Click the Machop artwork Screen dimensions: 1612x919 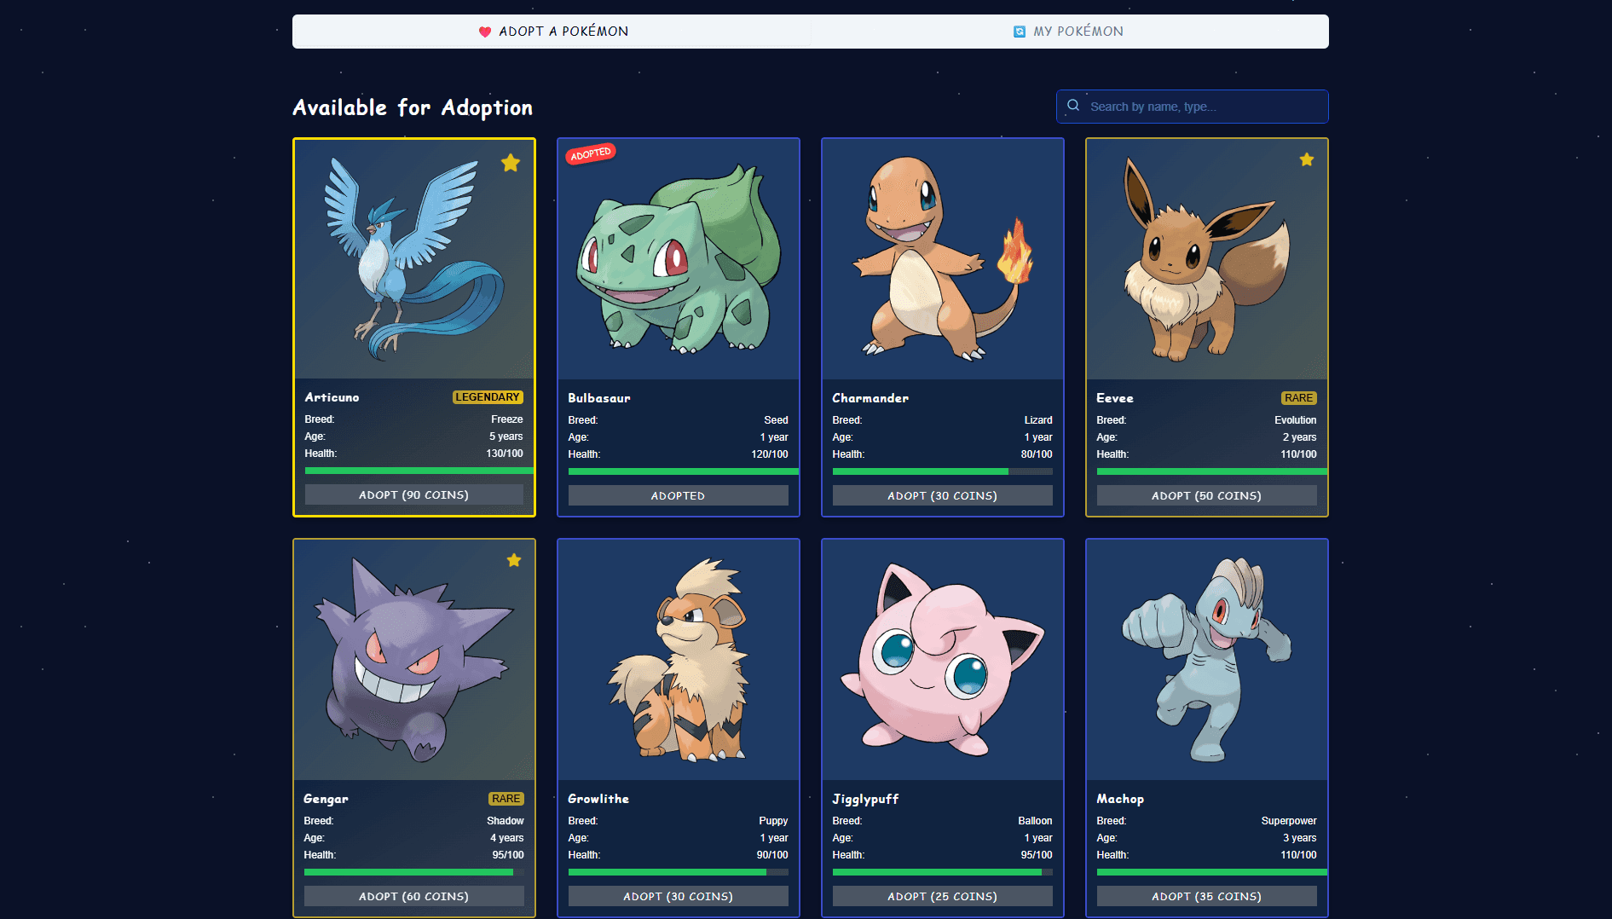click(x=1207, y=659)
